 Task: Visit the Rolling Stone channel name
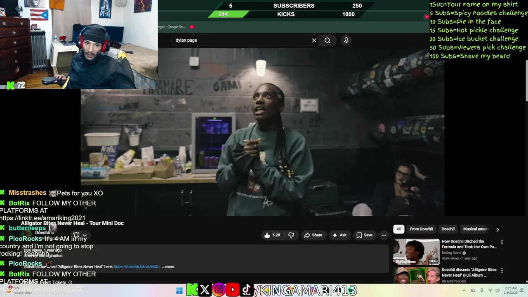click(451, 253)
